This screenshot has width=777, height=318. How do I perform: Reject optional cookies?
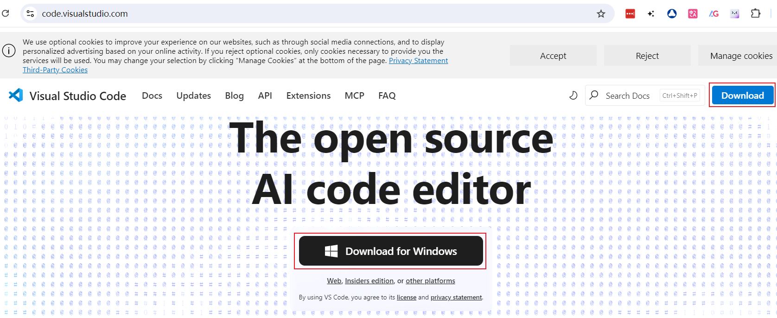[647, 56]
